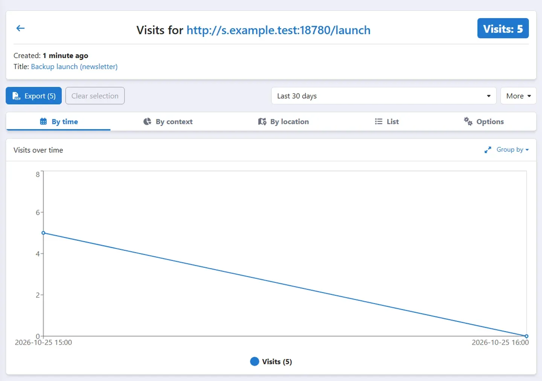Open the More dropdown menu
Screen dimensions: 542x381
(x=518, y=96)
